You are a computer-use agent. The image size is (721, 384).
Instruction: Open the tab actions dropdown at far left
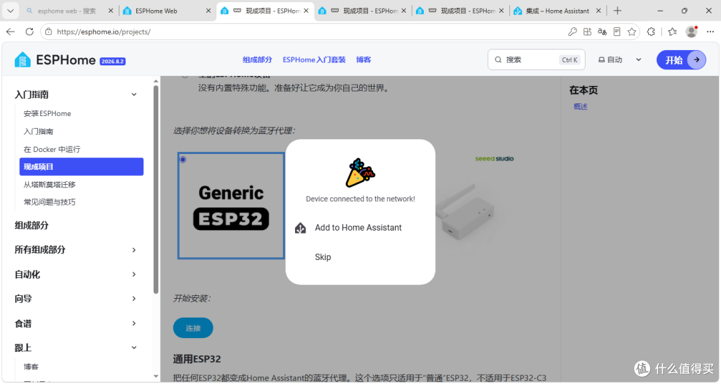click(10, 11)
